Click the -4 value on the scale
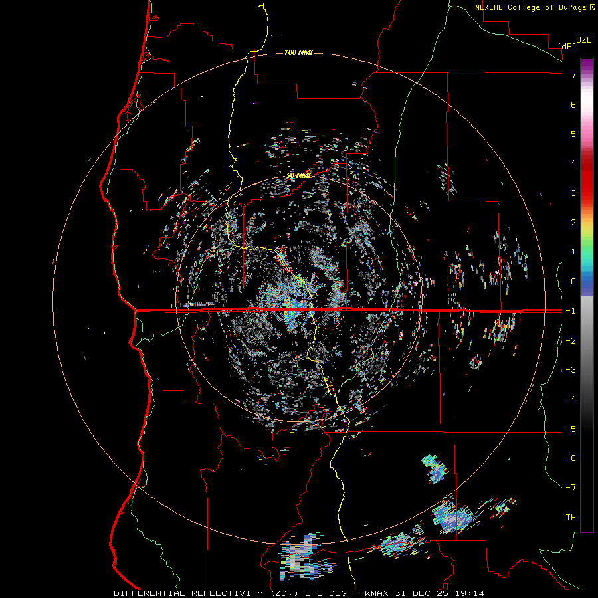The height and width of the screenshot is (598, 598). tap(571, 399)
